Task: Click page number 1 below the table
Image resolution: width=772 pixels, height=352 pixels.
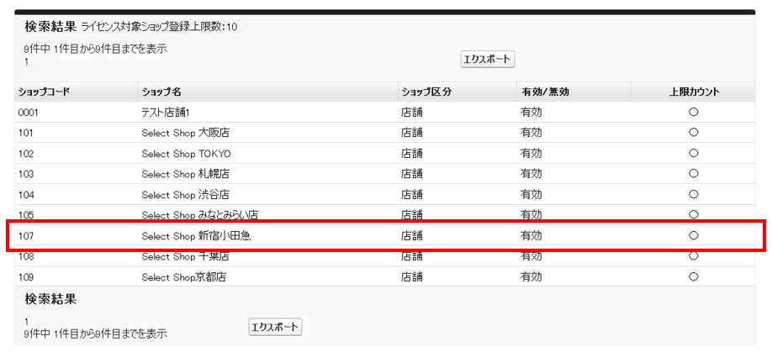Action: [27, 322]
